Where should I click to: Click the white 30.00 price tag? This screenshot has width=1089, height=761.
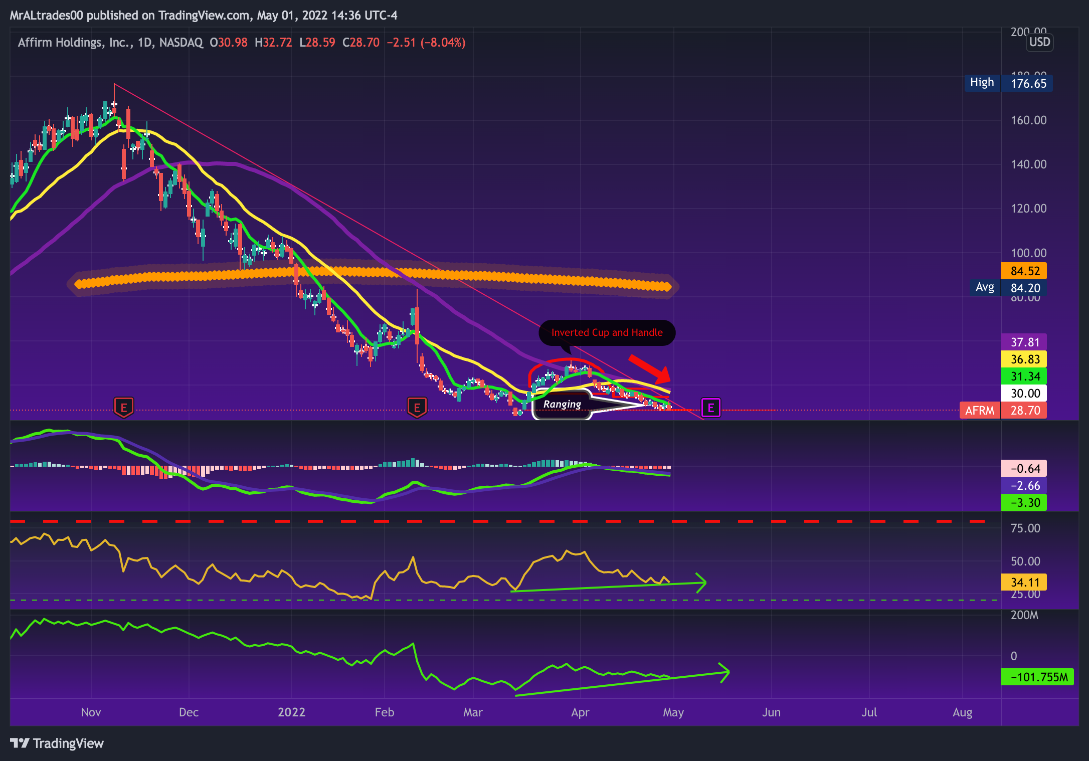pyautogui.click(x=1024, y=394)
